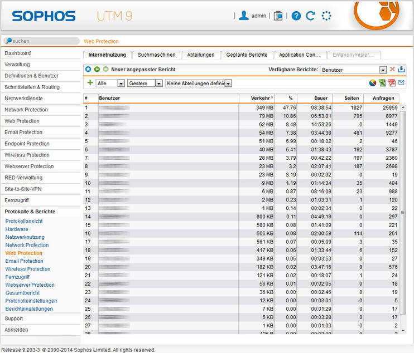Export report as Excel CSV icon

click(x=382, y=83)
